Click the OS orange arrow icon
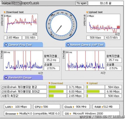This screenshot has width=126, height=120. tap(70, 114)
